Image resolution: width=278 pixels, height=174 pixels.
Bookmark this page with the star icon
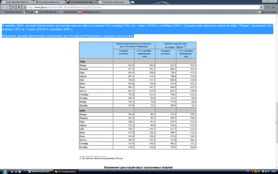[25, 7]
